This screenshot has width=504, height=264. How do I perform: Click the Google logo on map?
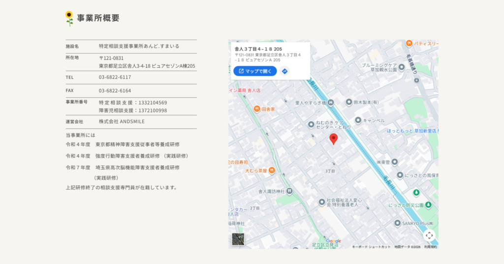click(x=333, y=241)
